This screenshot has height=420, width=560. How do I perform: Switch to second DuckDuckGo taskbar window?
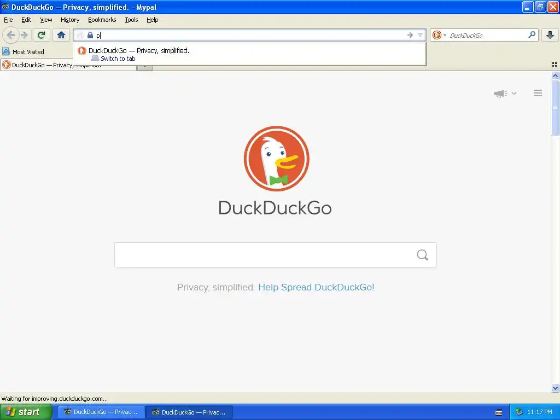(x=189, y=412)
